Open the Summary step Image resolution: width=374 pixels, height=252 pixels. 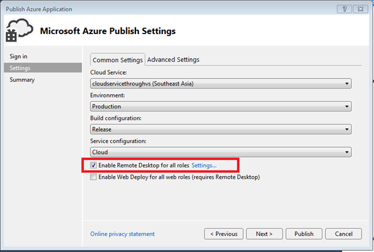click(x=22, y=80)
